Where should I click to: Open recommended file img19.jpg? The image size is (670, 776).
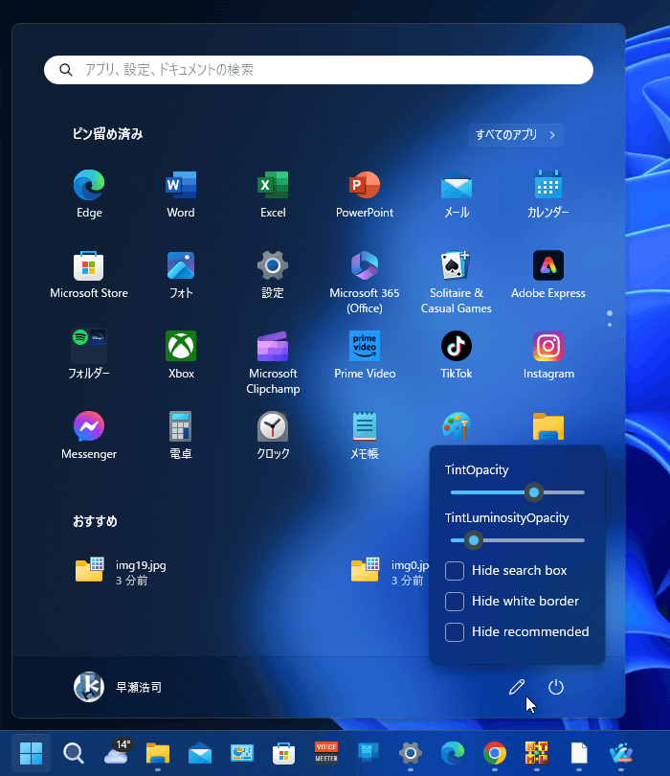[x=122, y=572]
